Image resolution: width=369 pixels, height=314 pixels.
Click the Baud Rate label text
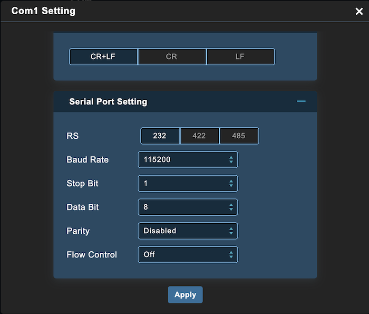click(88, 160)
